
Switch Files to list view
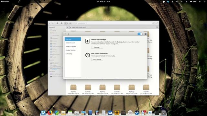tap(68, 23)
